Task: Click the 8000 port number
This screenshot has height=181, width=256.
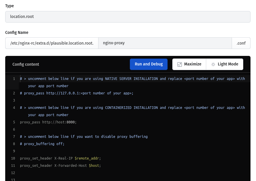Action: 71,122
